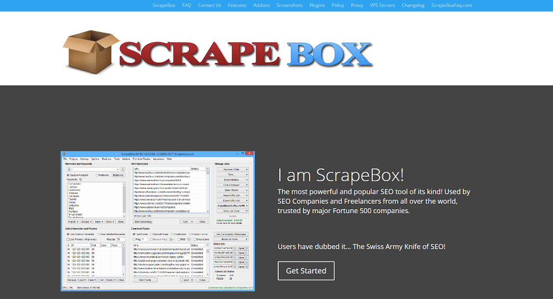
Task: View the Screenshots page
Action: 290,6
